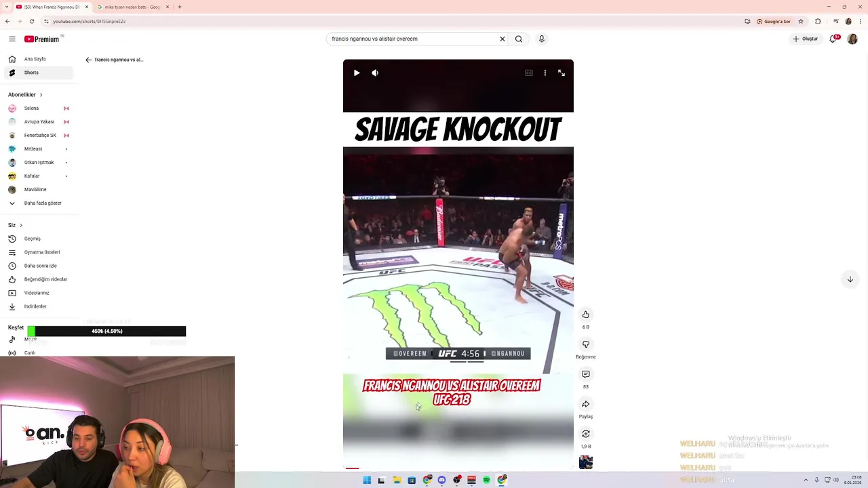Viewport: 868px width, 488px height.
Task: Clear the search box with the X
Action: coord(502,39)
